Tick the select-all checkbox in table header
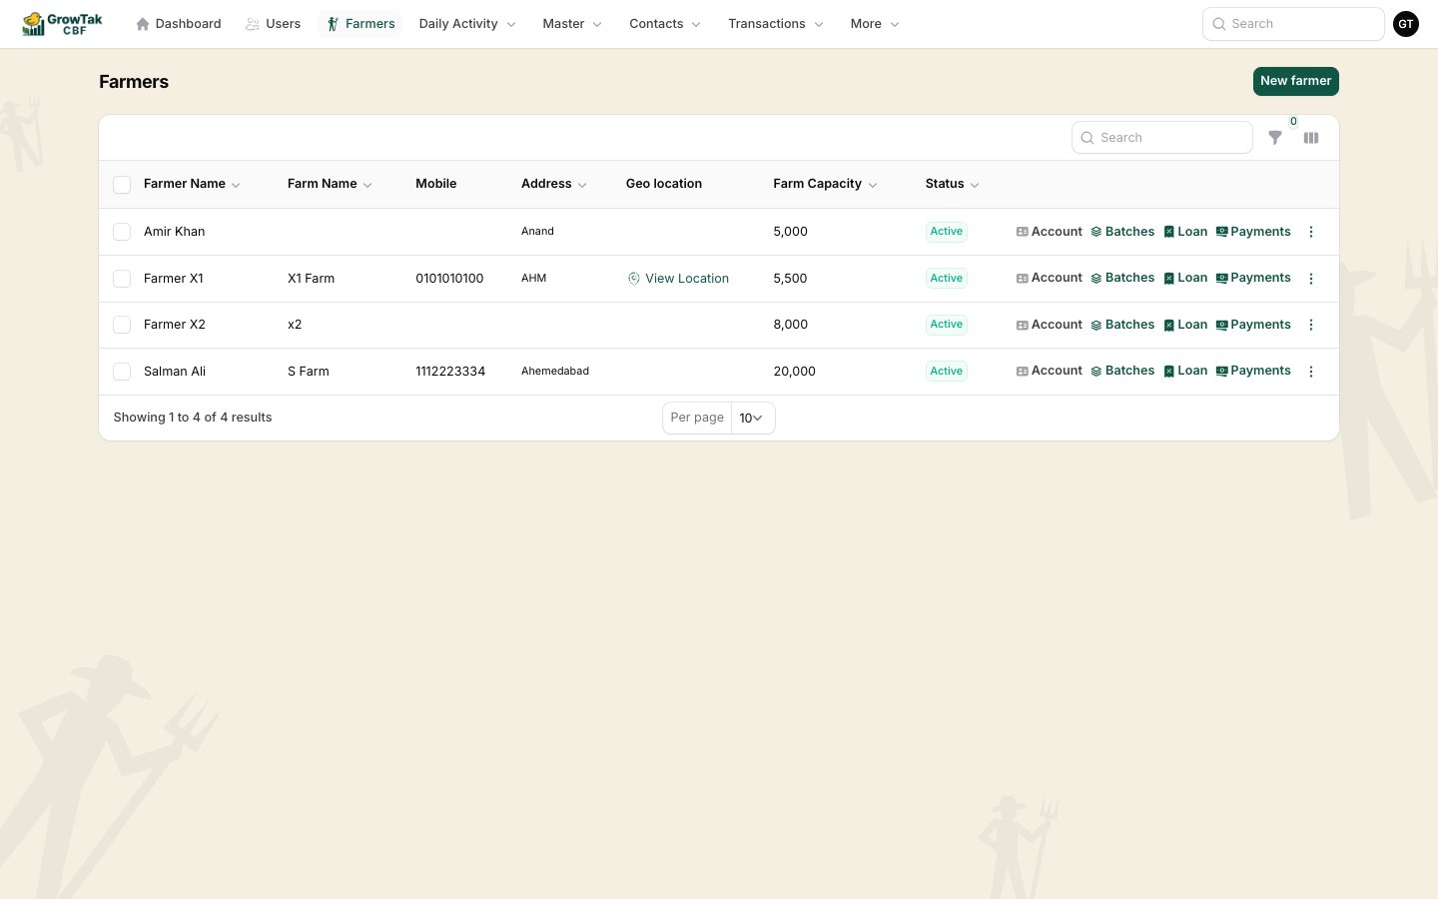Viewport: 1438px width, 899px height. [122, 185]
